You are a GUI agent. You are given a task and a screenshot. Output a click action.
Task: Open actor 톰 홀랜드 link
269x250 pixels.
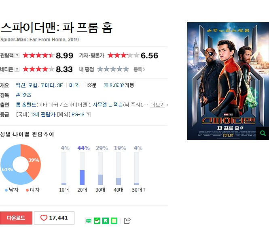tap(26, 105)
